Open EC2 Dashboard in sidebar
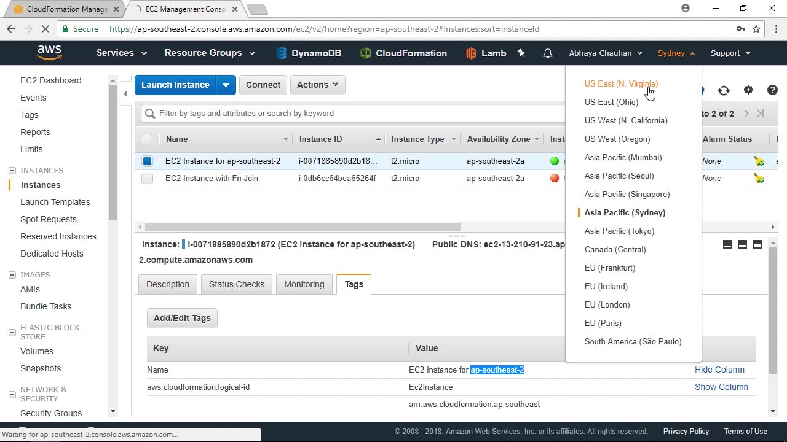Image resolution: width=787 pixels, height=442 pixels. tap(50, 80)
